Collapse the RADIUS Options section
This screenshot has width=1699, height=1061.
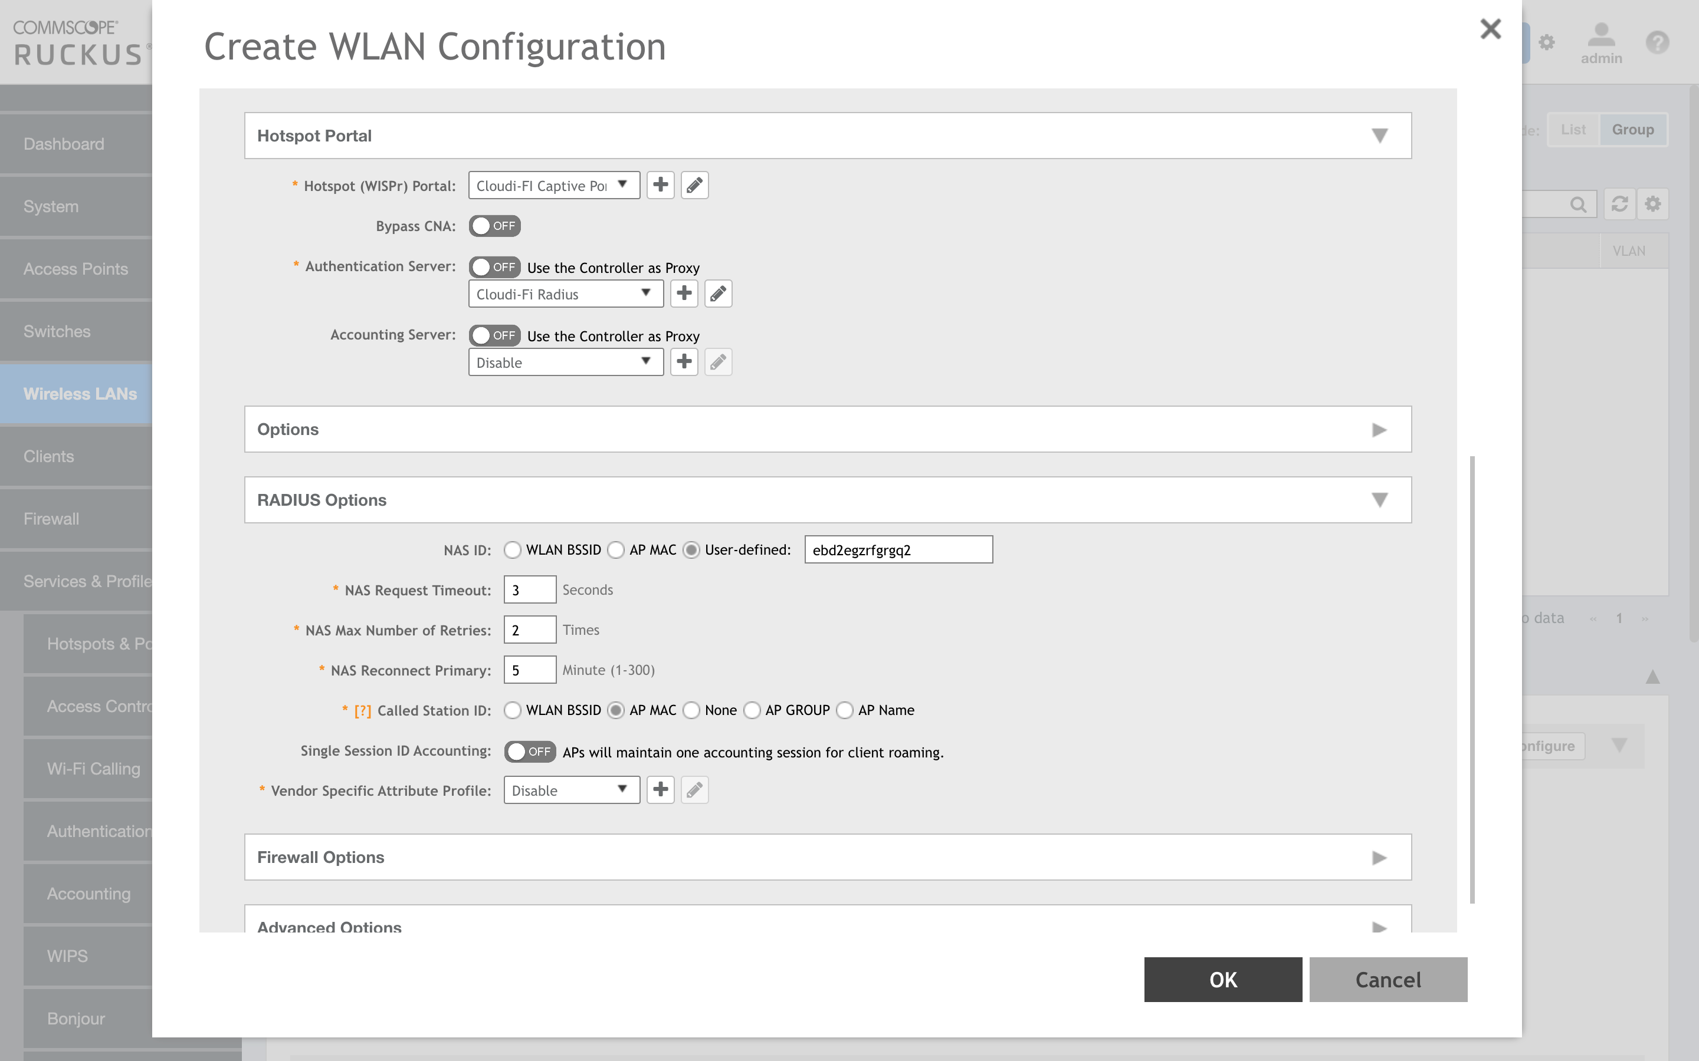[1380, 500]
